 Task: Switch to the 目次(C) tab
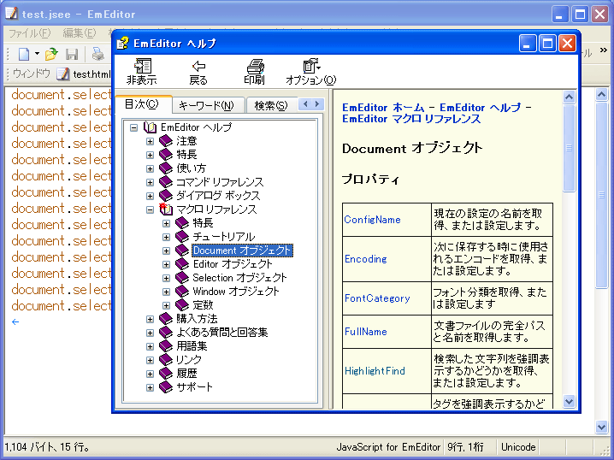pos(143,104)
